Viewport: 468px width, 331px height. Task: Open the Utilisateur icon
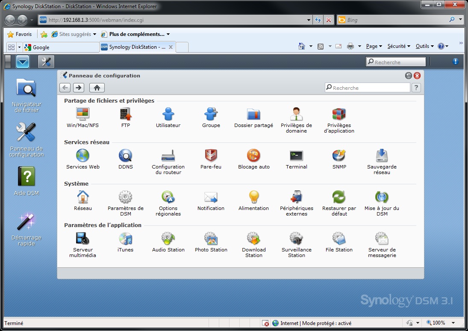pyautogui.click(x=168, y=114)
